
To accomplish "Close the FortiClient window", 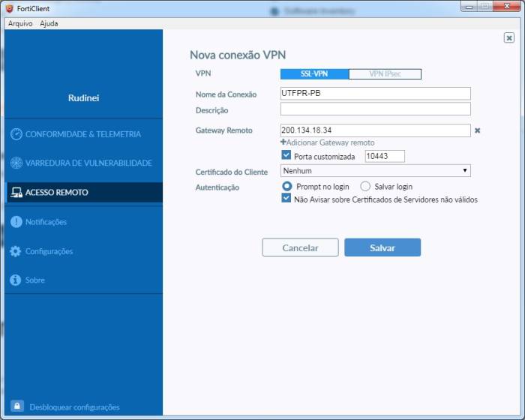I will [506, 6].
